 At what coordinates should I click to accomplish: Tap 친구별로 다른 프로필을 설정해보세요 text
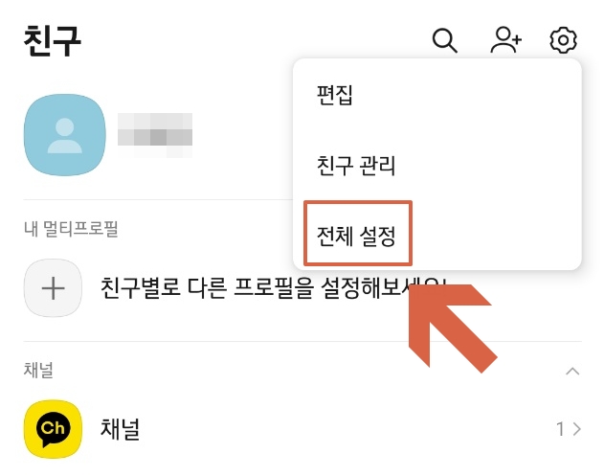tap(274, 288)
